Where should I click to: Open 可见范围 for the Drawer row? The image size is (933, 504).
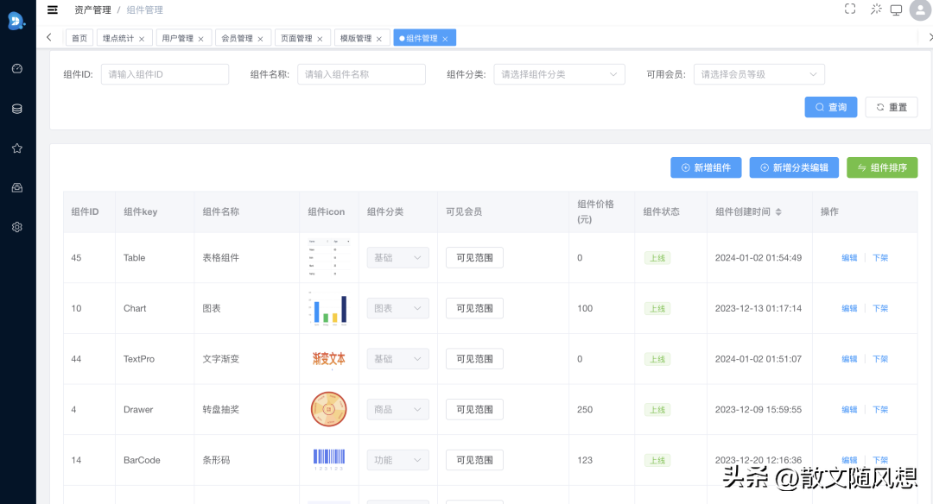475,409
